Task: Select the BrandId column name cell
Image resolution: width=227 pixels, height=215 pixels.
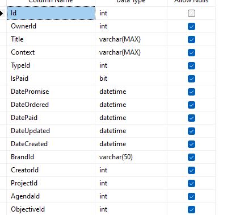Action: tap(51, 157)
